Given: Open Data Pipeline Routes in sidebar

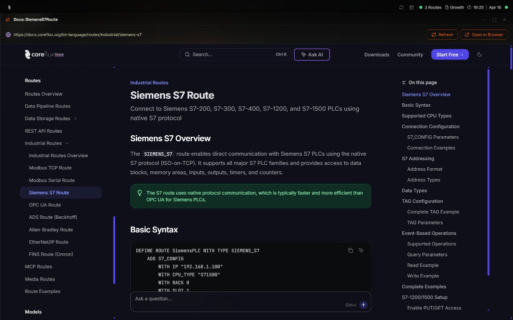Looking at the screenshot, I should pos(48,106).
